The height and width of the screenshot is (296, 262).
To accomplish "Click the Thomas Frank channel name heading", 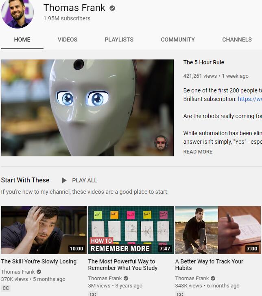I will 74,8.
